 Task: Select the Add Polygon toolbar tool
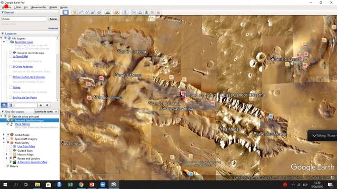(x=81, y=12)
